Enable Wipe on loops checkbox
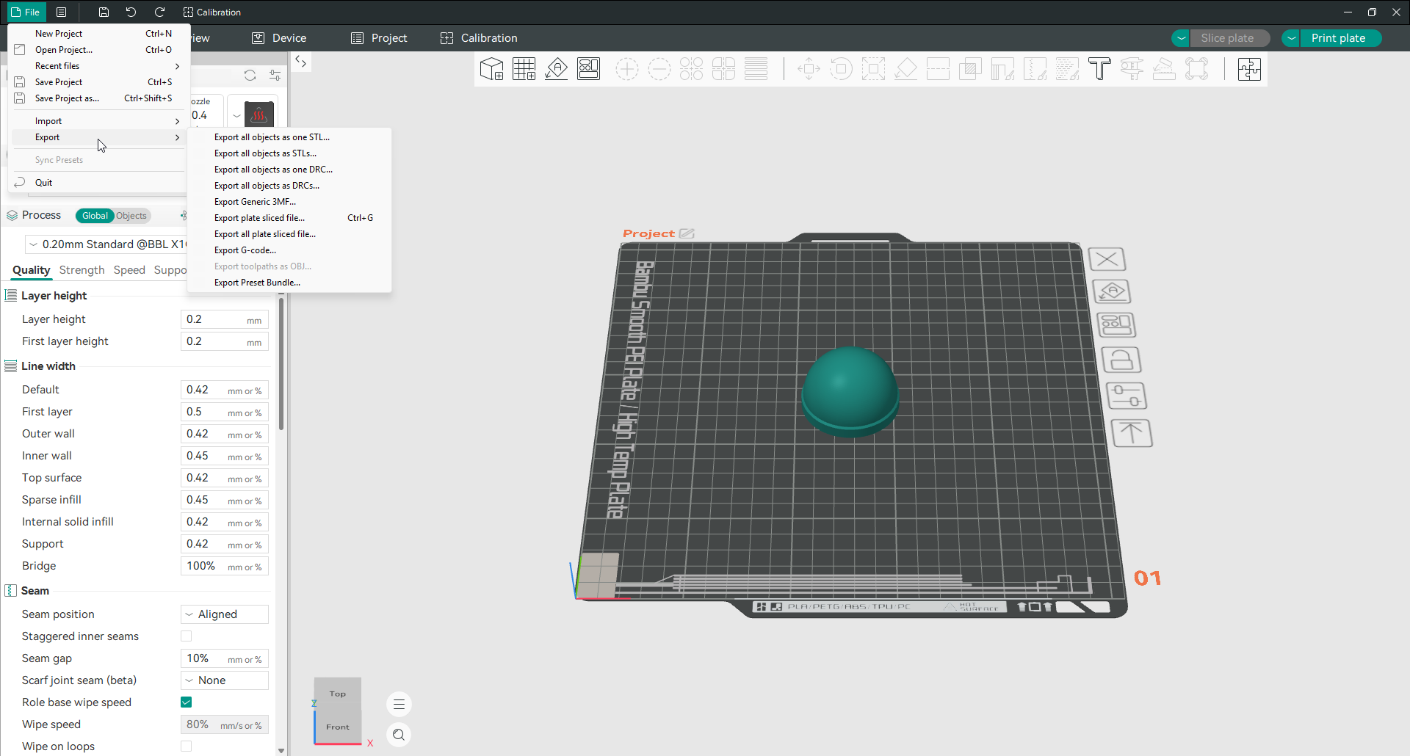The height and width of the screenshot is (756, 1410). (187, 746)
